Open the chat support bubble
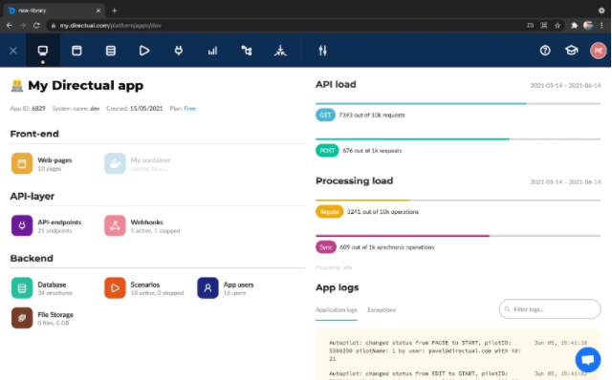612x380 pixels. point(588,360)
